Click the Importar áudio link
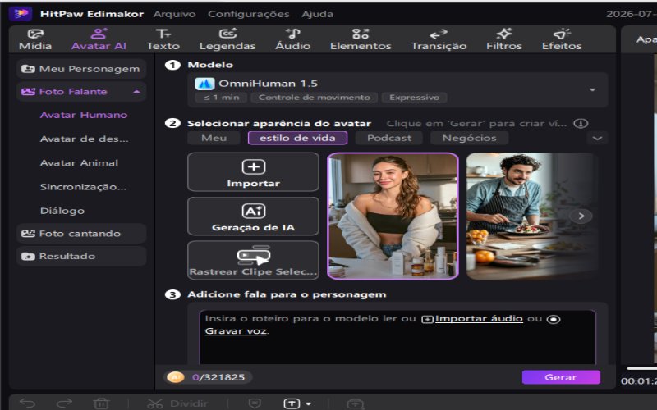This screenshot has height=410, width=657. tap(479, 318)
